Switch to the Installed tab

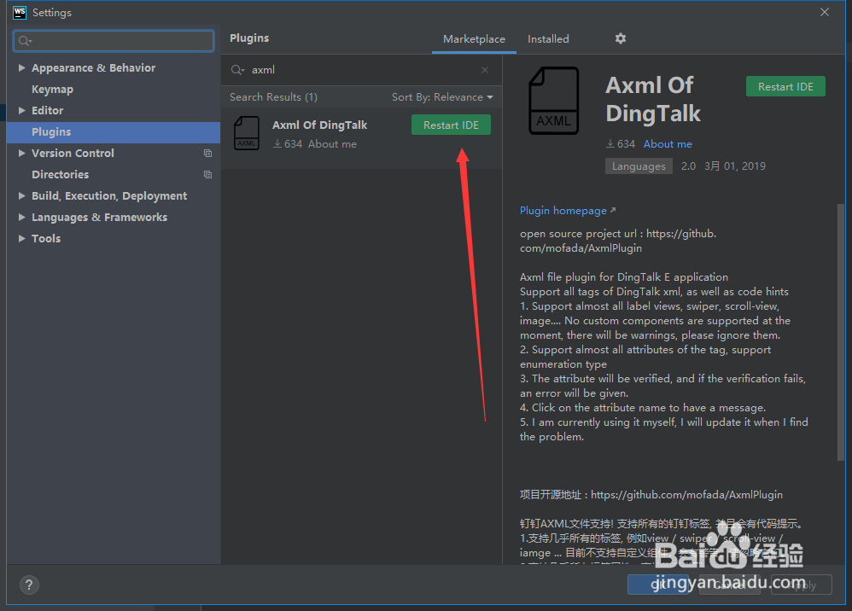pyautogui.click(x=548, y=38)
